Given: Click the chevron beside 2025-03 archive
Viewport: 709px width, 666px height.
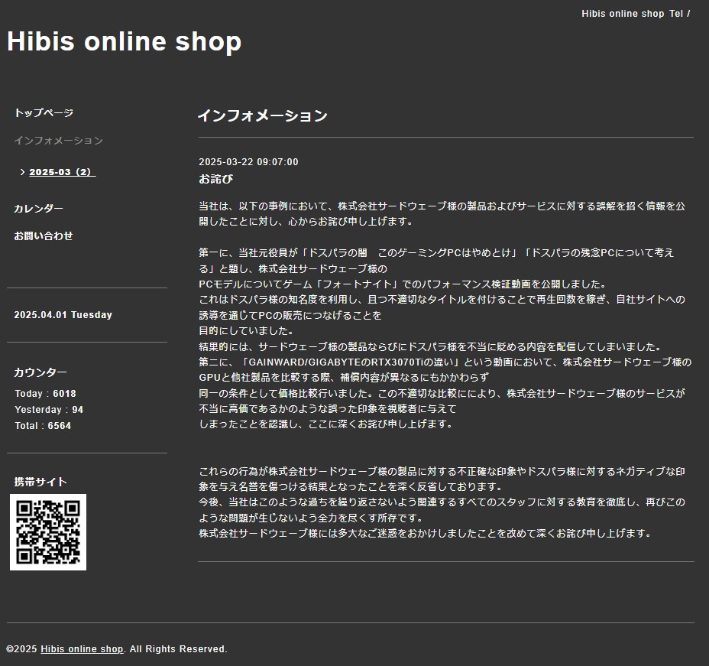Looking at the screenshot, I should 22,172.
